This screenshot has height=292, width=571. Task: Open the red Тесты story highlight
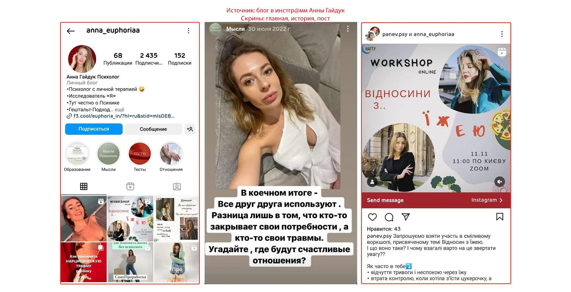pos(140,154)
